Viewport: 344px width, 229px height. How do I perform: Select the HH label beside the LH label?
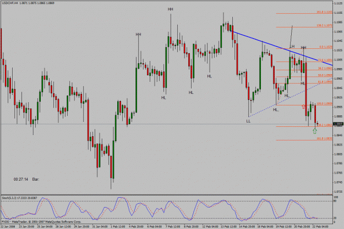click(x=303, y=48)
